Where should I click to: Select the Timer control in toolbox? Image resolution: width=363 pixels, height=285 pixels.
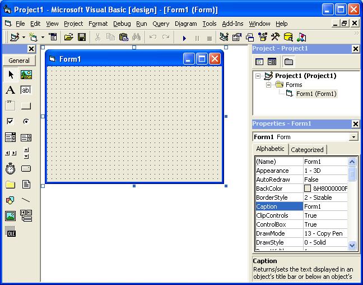click(10, 169)
